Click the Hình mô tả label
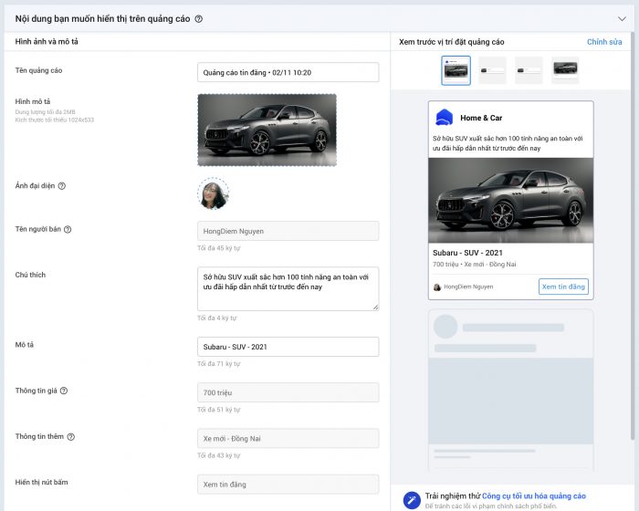Viewport: 639px width, 511px height. tap(33, 101)
